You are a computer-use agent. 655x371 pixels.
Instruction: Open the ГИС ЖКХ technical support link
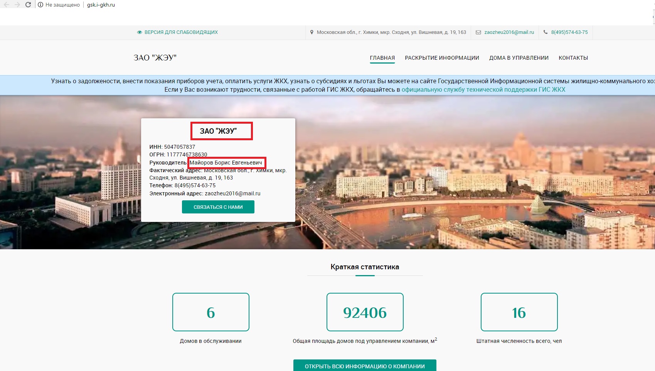click(x=483, y=89)
